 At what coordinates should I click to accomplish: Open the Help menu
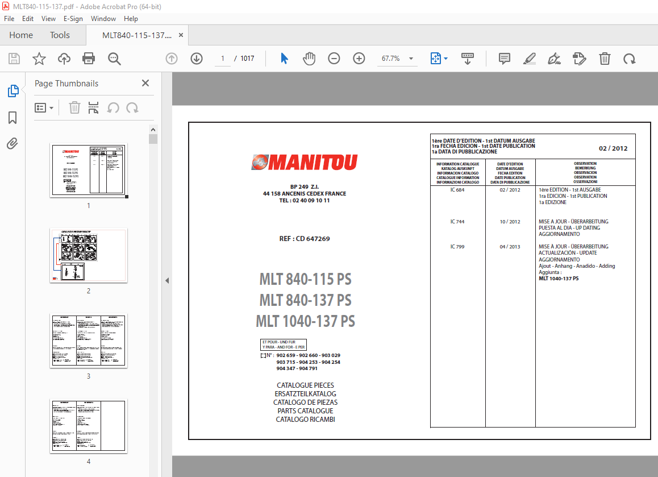click(x=131, y=18)
